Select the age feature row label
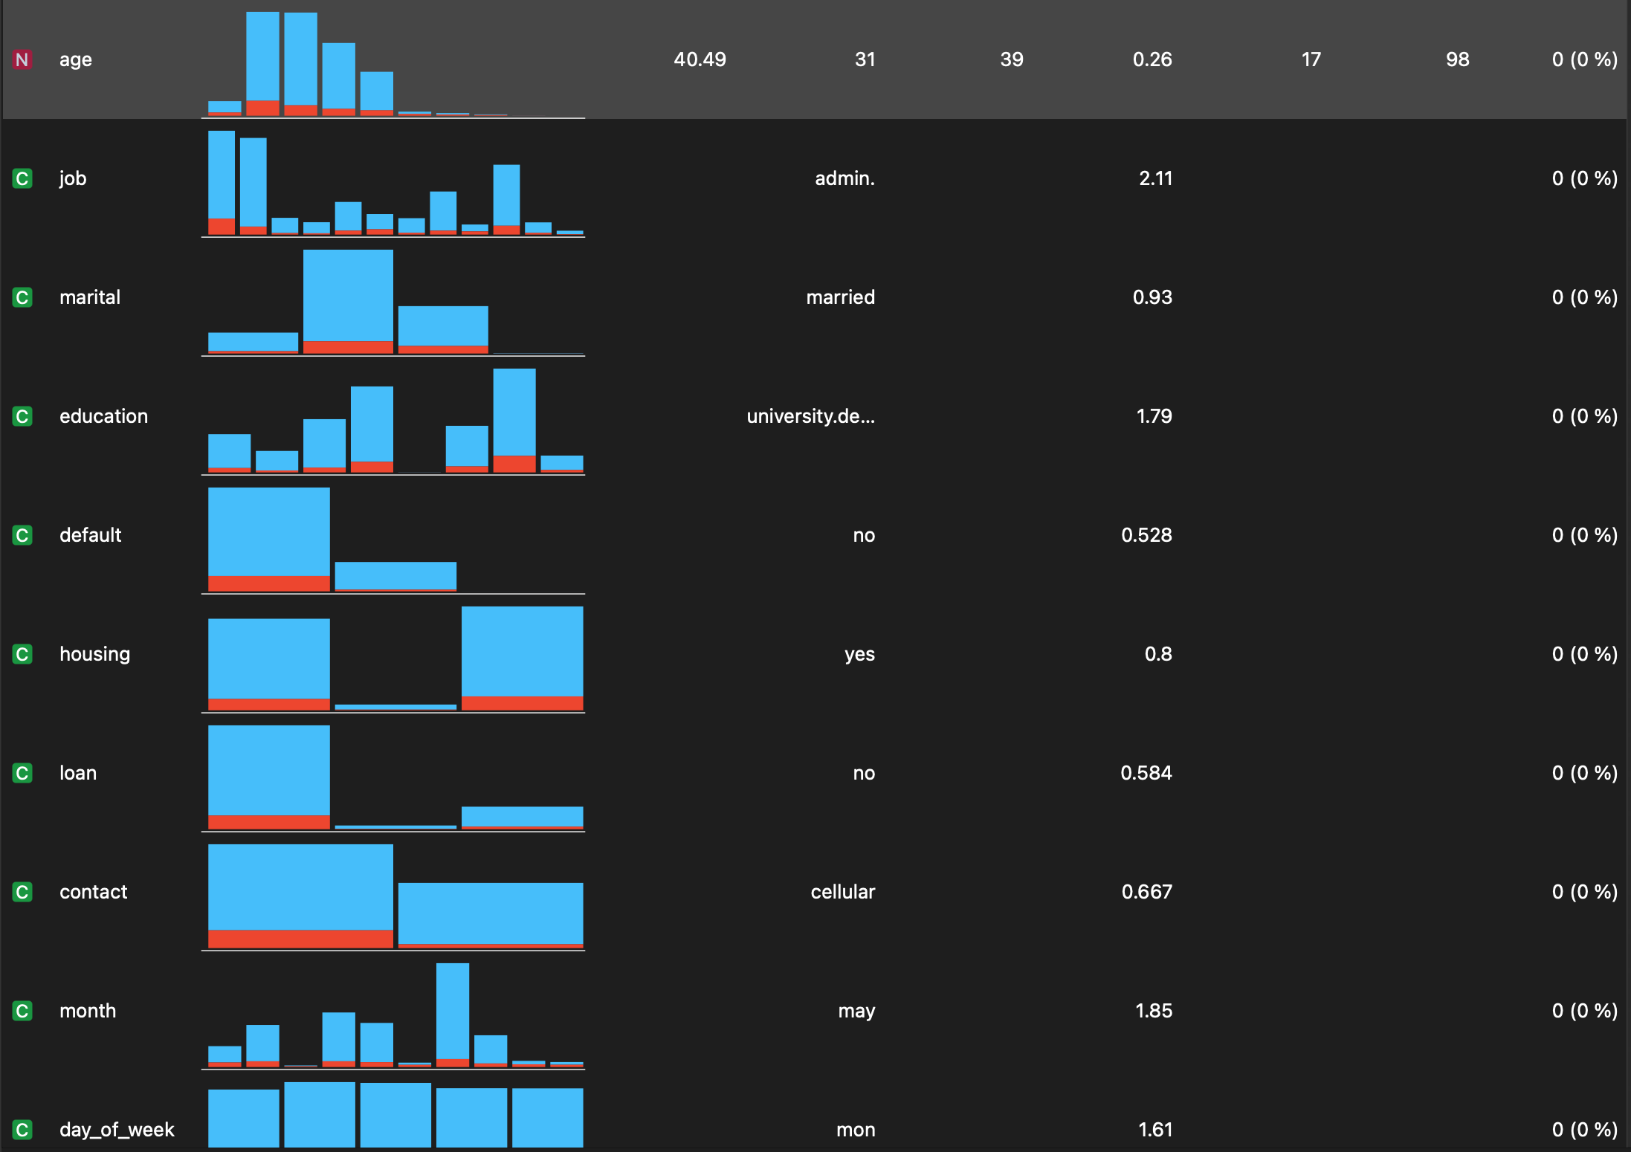Image resolution: width=1631 pixels, height=1152 pixels. click(76, 59)
